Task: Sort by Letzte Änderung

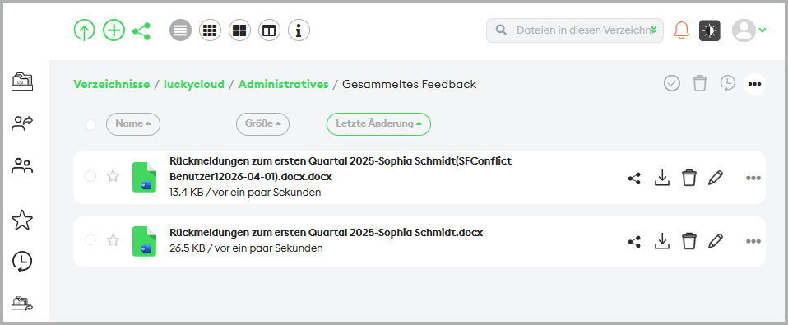Action: point(378,124)
